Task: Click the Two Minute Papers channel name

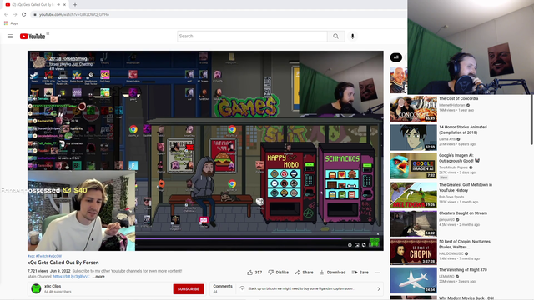Action: 453,167
